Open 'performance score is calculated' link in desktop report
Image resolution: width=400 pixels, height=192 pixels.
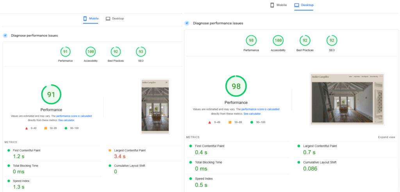pos(260,109)
